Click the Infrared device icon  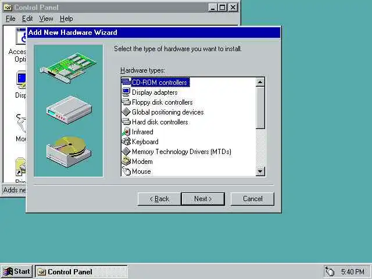126,132
